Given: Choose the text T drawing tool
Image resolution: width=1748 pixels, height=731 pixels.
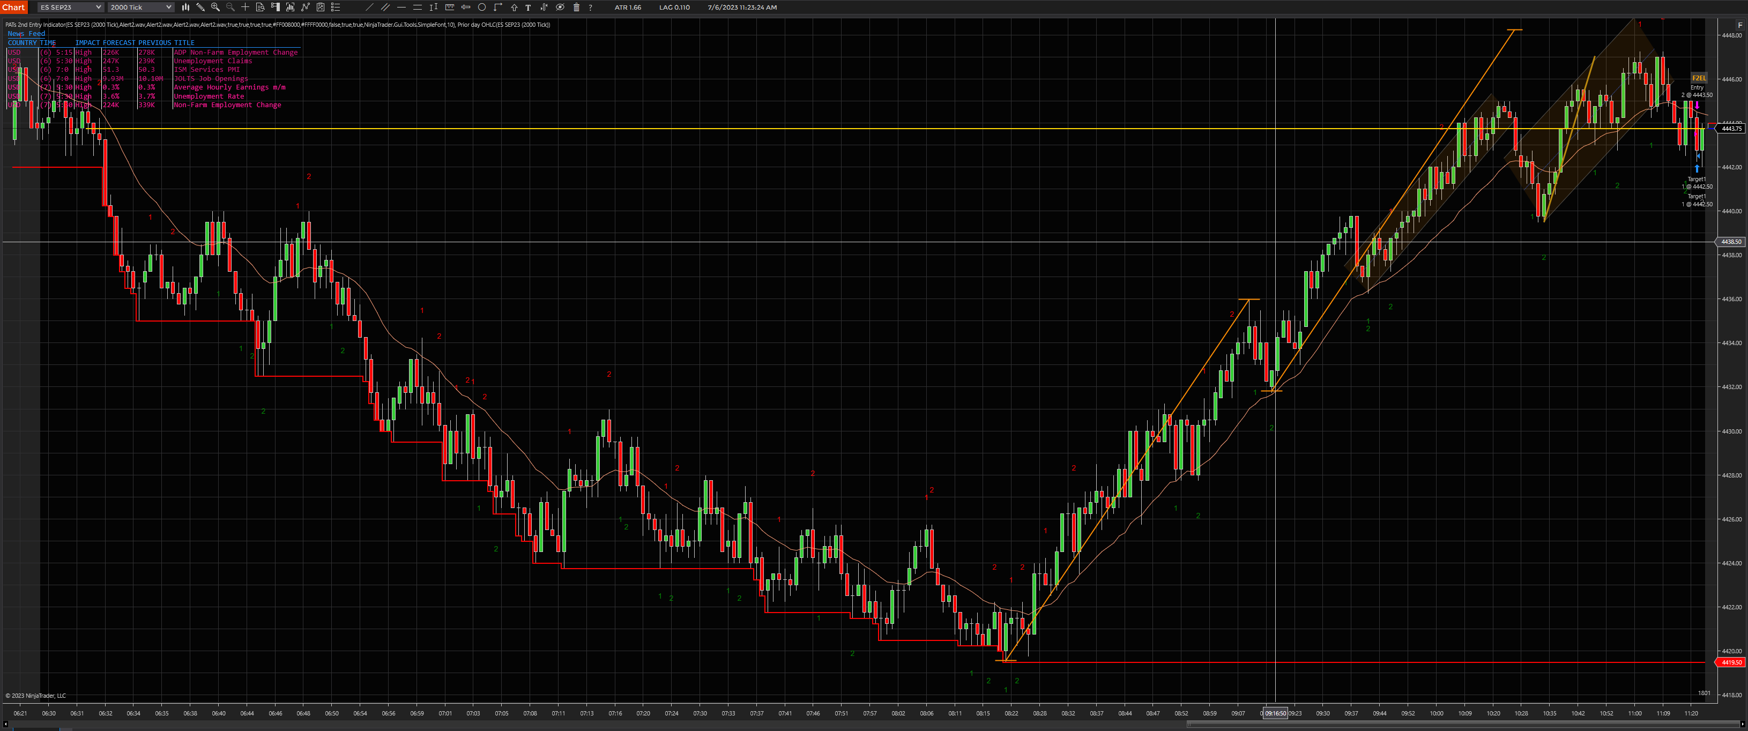Looking at the screenshot, I should (x=528, y=8).
